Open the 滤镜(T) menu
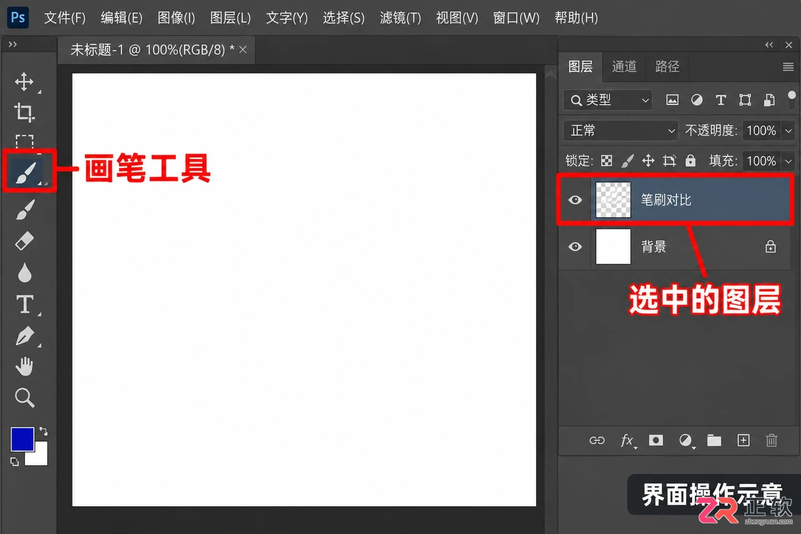Image resolution: width=801 pixels, height=534 pixels. [400, 18]
